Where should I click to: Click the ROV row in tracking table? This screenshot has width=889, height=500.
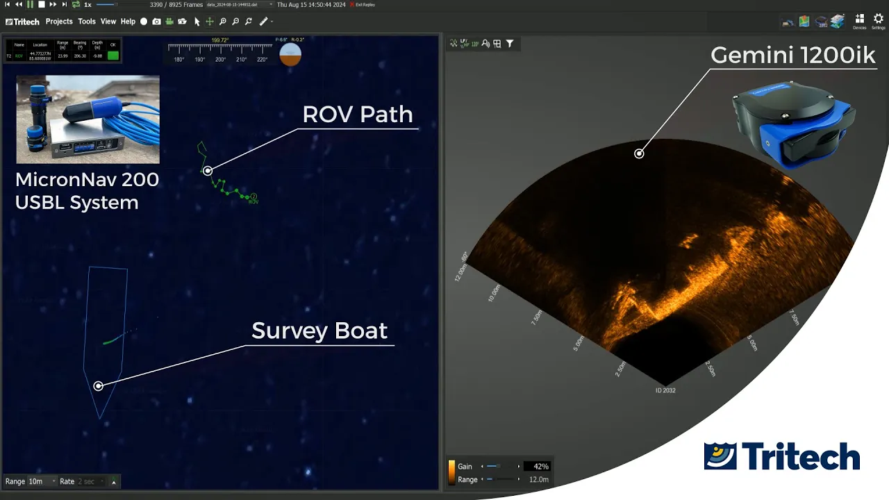pos(63,56)
